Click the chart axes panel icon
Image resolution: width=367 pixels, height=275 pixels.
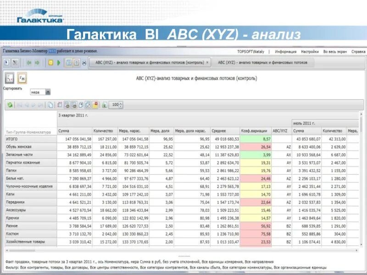point(10,78)
